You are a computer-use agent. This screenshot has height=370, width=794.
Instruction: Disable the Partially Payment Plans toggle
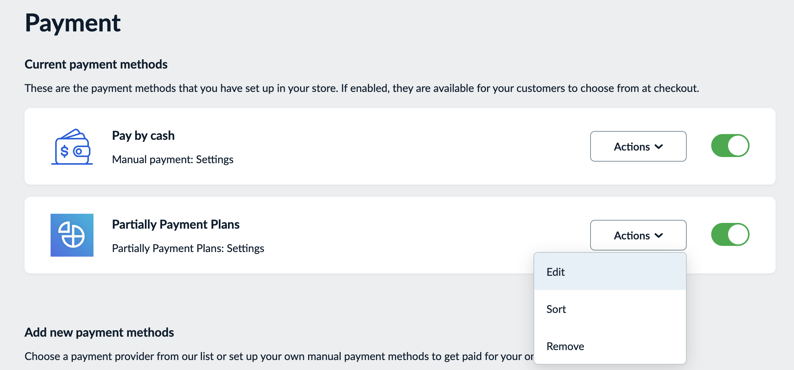(730, 234)
